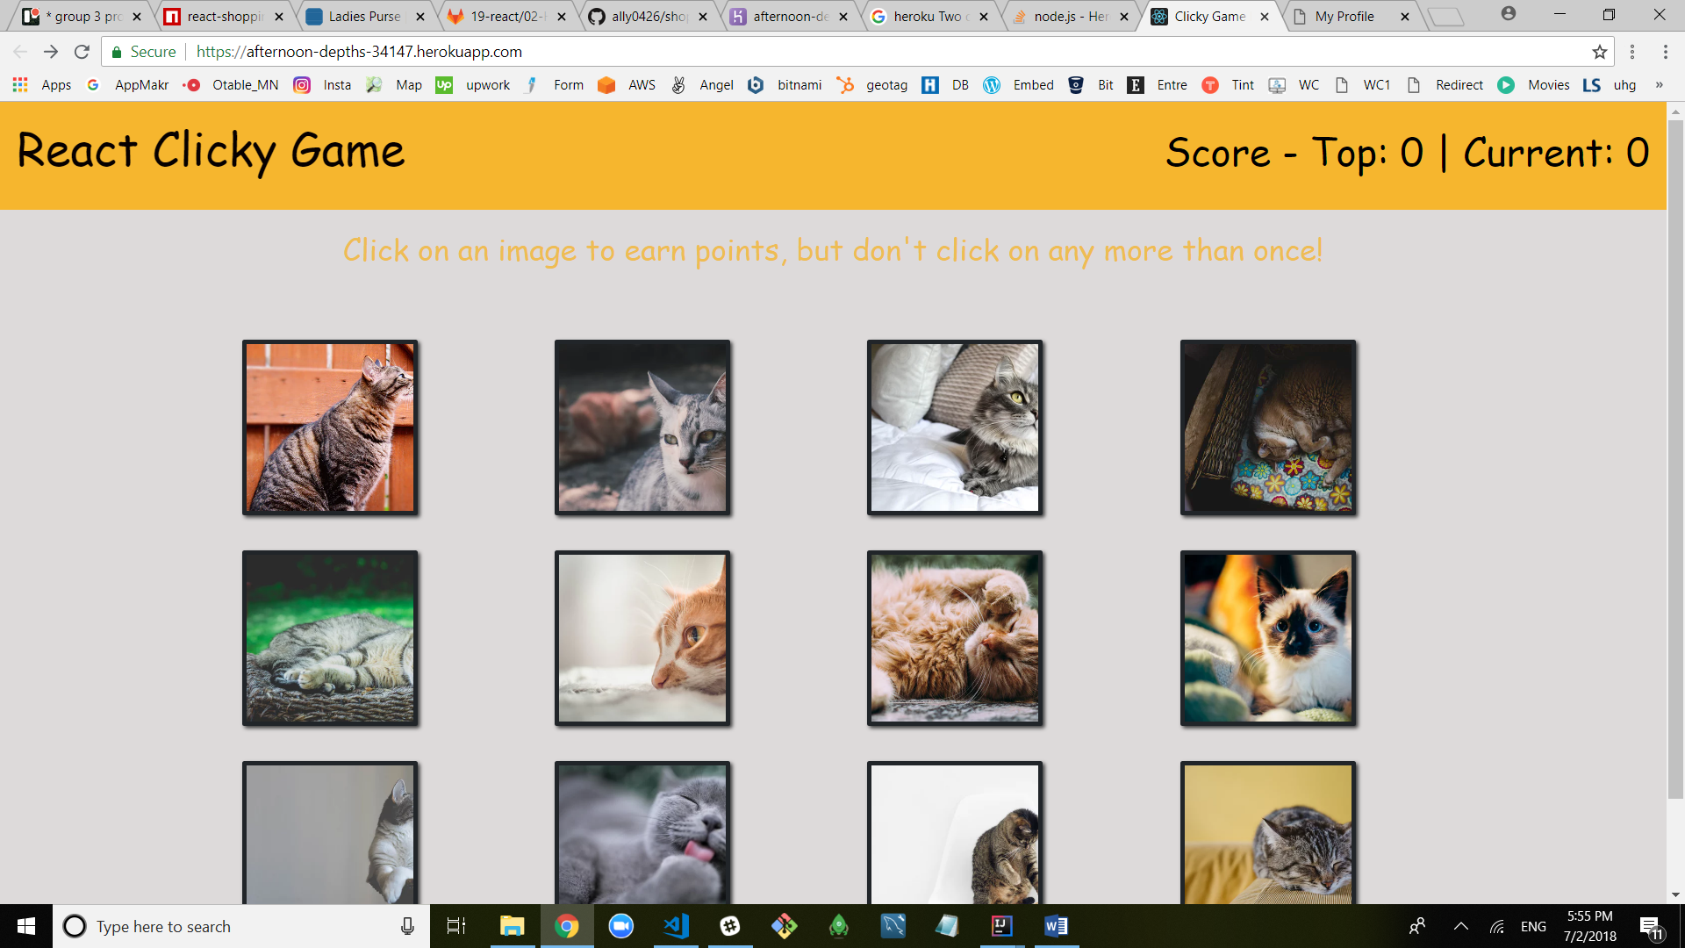Reload the page with the refresh icon
This screenshot has width=1685, height=948.
[82, 52]
